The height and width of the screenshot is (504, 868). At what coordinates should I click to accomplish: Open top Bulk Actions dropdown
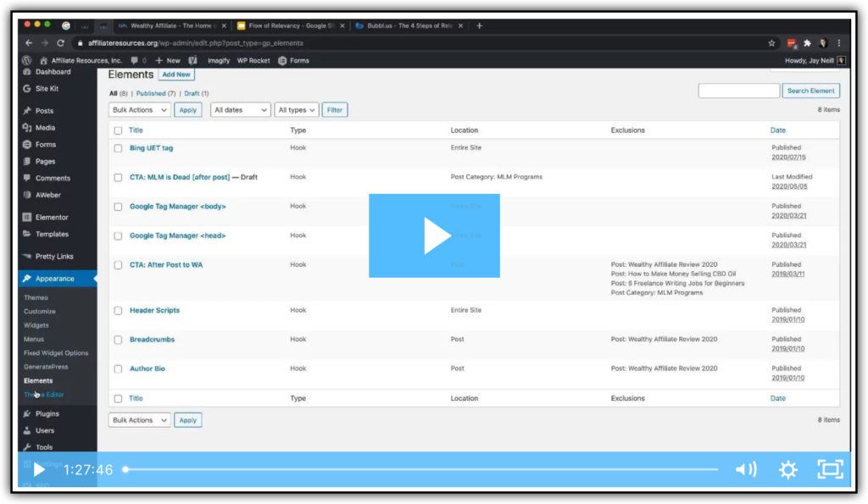pyautogui.click(x=140, y=110)
